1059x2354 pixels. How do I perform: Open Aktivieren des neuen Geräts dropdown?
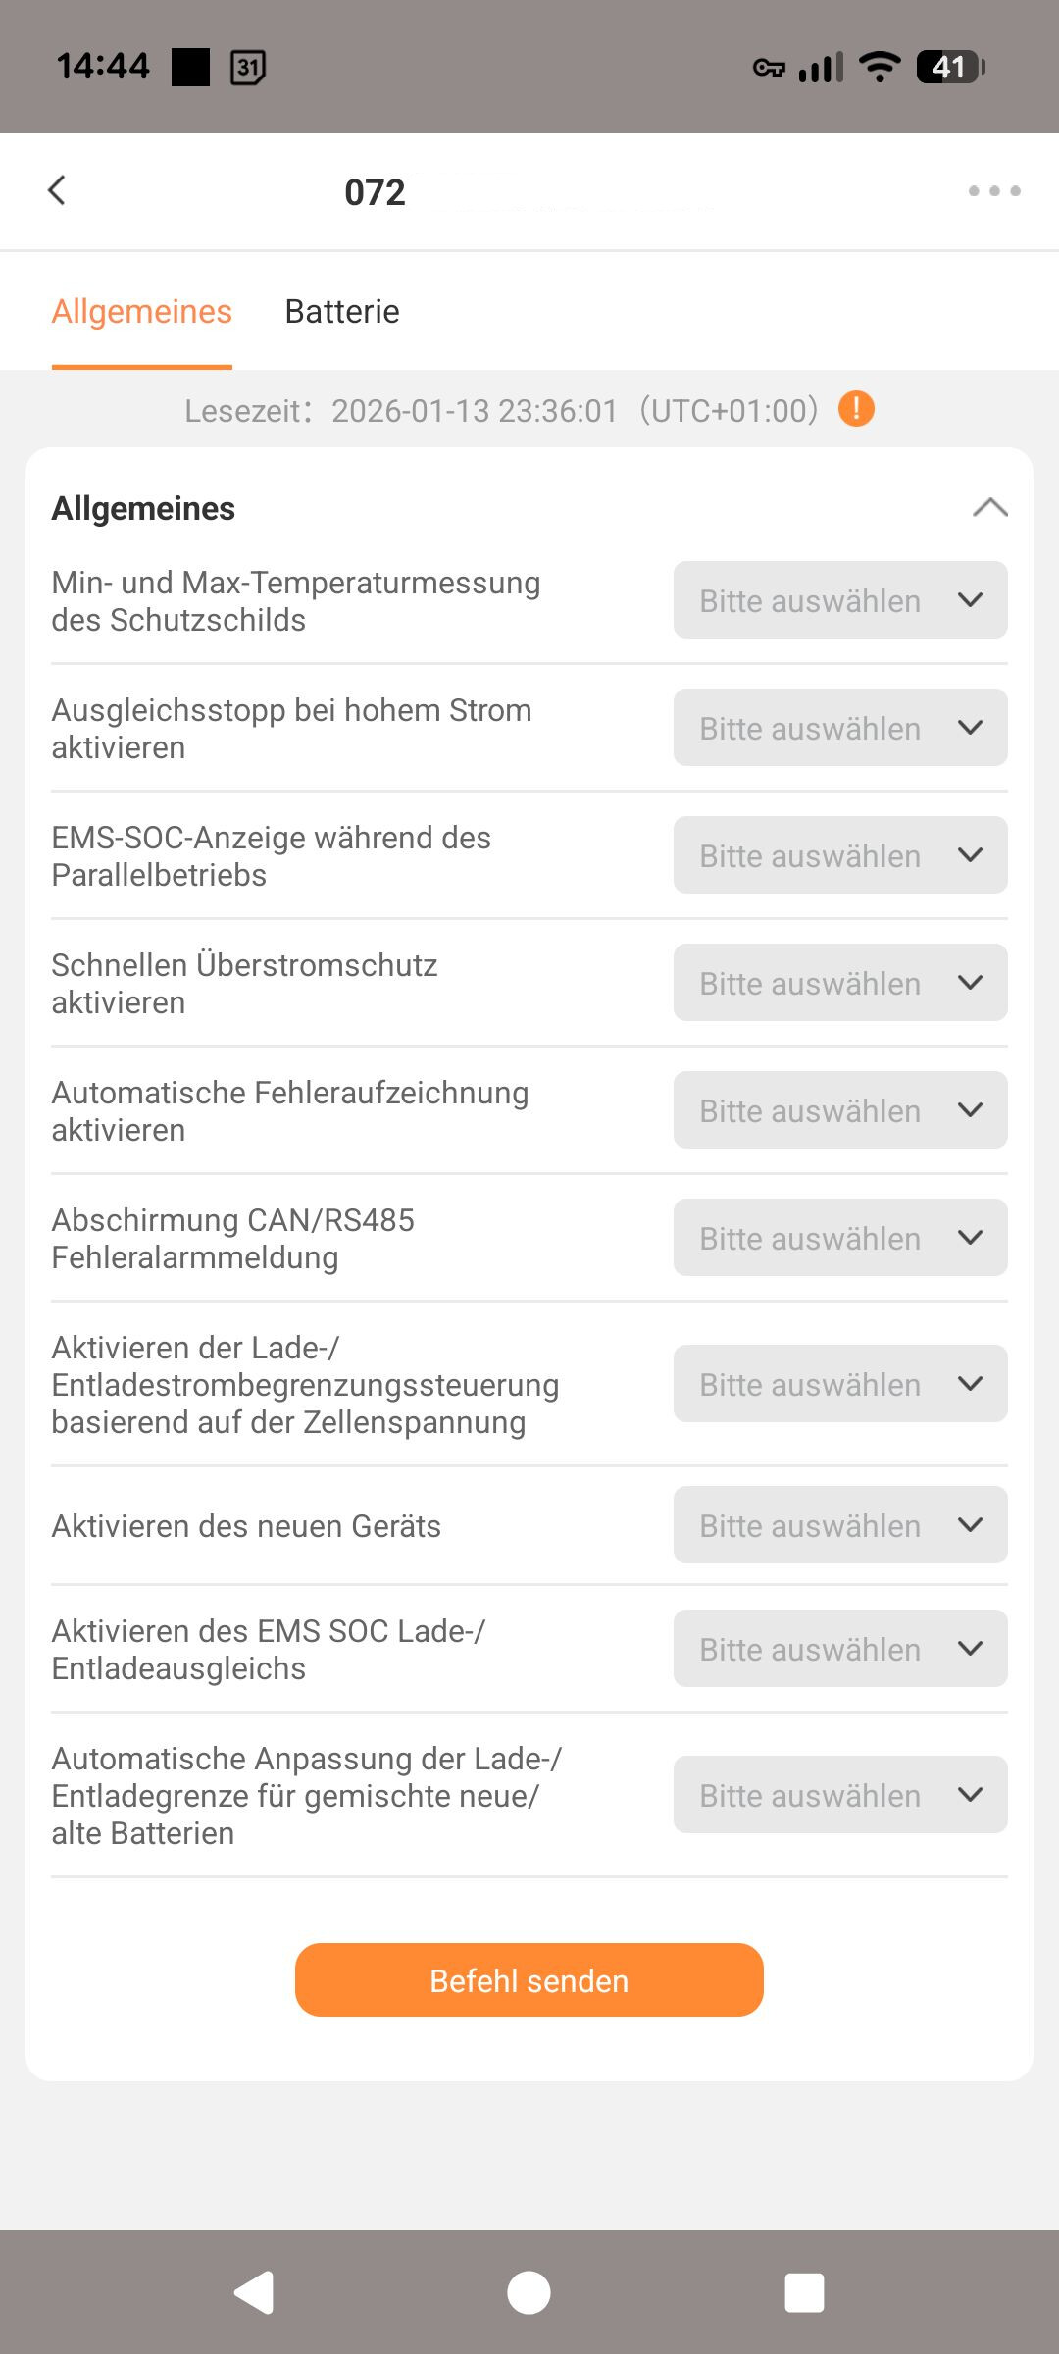pyautogui.click(x=840, y=1525)
